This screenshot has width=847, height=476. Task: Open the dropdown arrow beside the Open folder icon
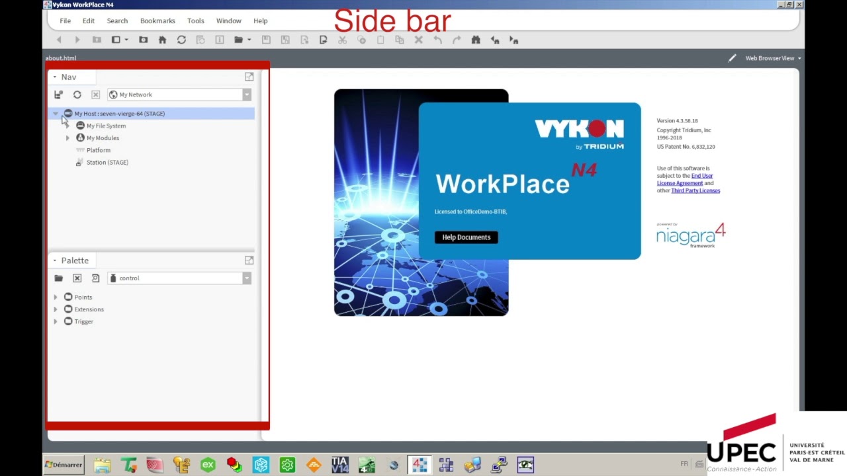pos(249,40)
